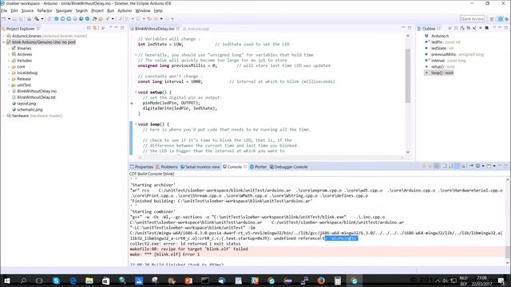Maximize the Outline view
Image resolution: width=511 pixels, height=287 pixels.
[x=506, y=28]
